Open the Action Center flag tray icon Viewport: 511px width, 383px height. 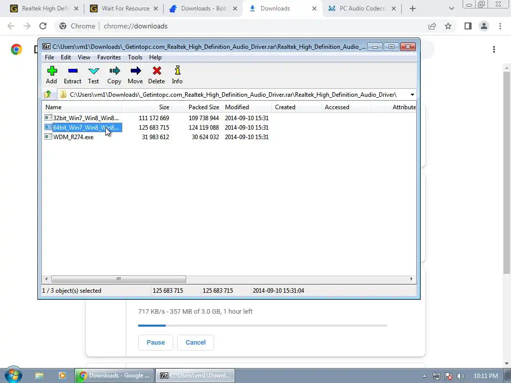point(449,376)
